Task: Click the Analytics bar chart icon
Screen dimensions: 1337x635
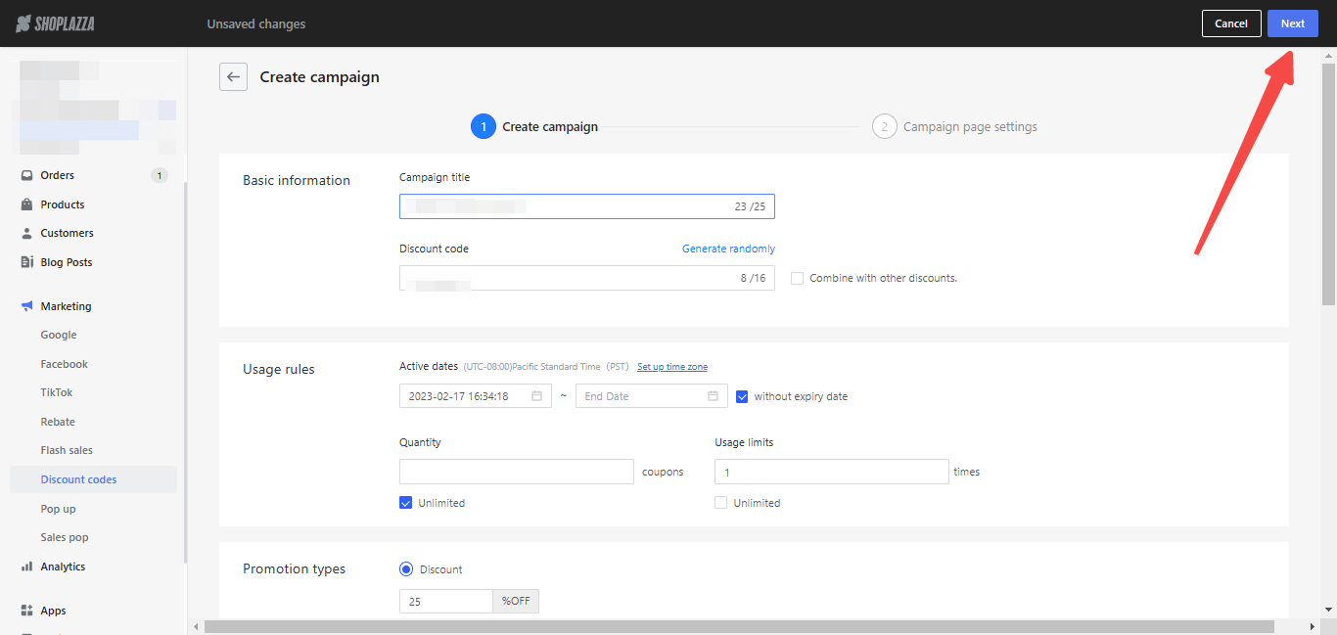Action: click(x=27, y=567)
